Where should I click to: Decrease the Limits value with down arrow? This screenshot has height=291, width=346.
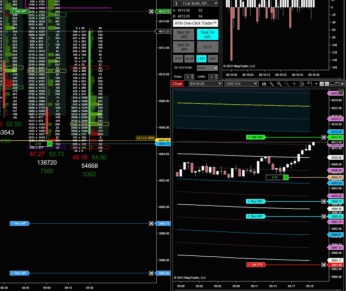click(216, 78)
